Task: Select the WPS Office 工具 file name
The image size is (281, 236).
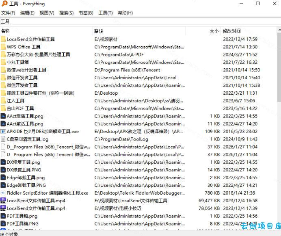Action: 24,47
